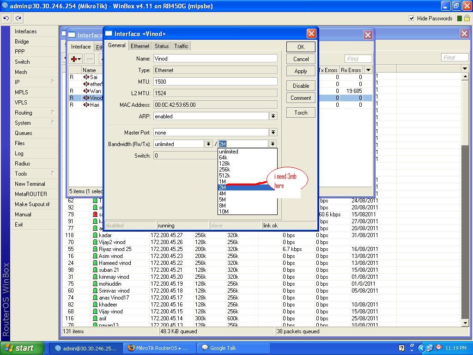
Task: Switch to the General tab
Action: [x=117, y=45]
